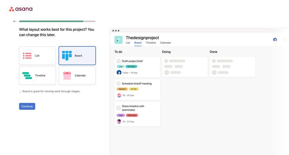The width and height of the screenshot is (289, 155).
Task: Click the 19 – 23 Sep due date
Action: click(x=128, y=122)
